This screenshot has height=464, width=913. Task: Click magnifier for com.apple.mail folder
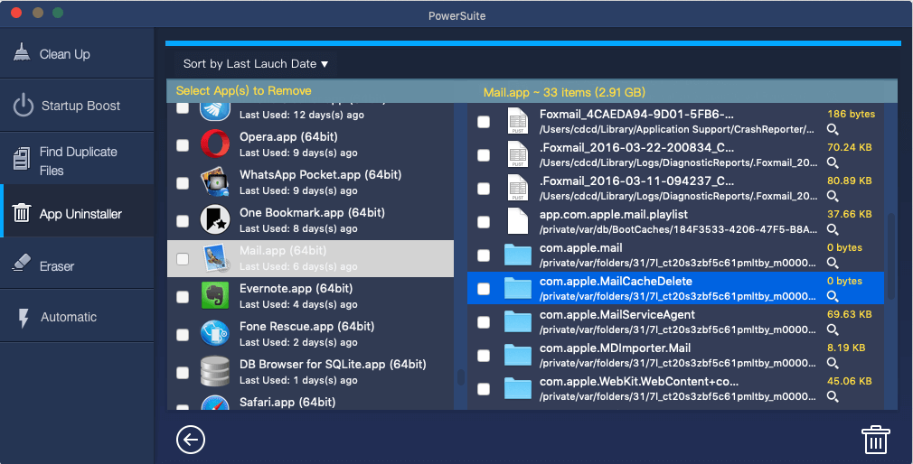[833, 263]
